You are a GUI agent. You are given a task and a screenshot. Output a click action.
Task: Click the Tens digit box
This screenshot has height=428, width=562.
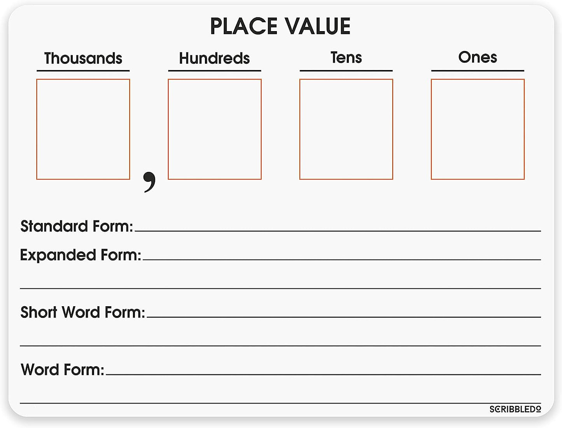(x=346, y=129)
